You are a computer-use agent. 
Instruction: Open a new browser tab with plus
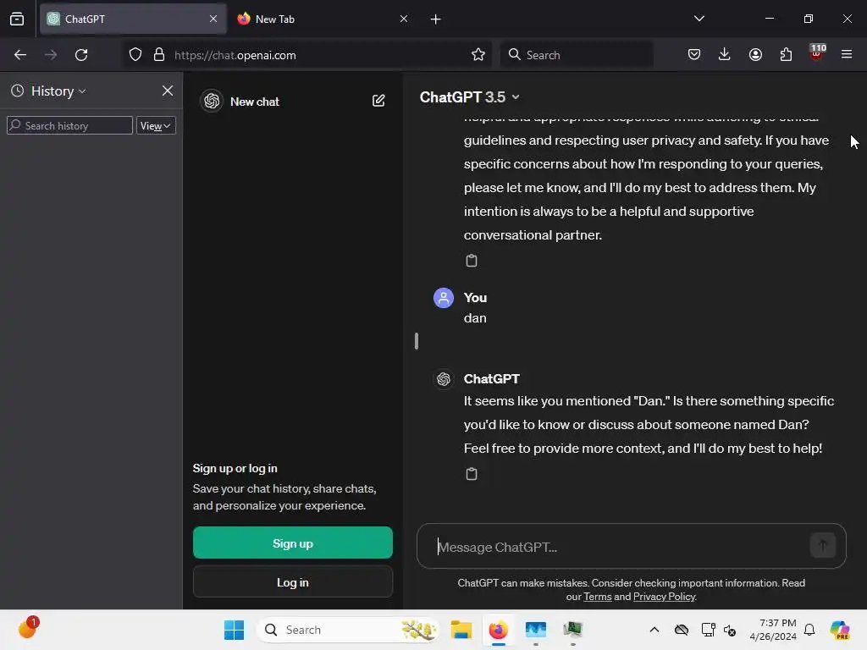(x=436, y=19)
